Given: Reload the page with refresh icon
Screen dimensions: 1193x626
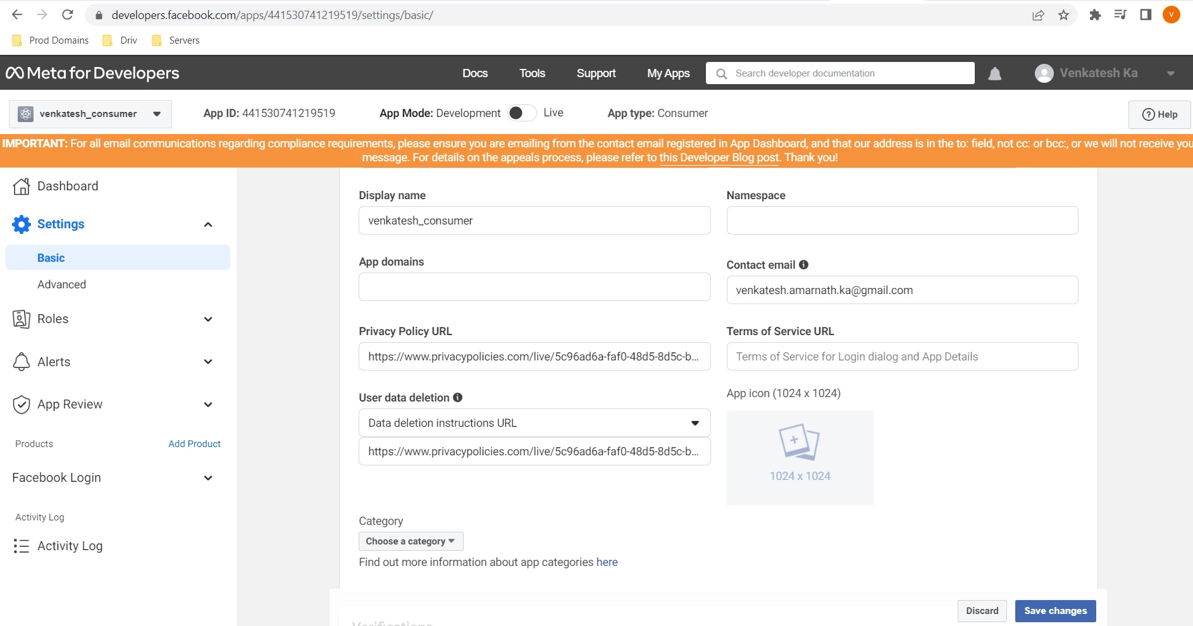Looking at the screenshot, I should (68, 15).
